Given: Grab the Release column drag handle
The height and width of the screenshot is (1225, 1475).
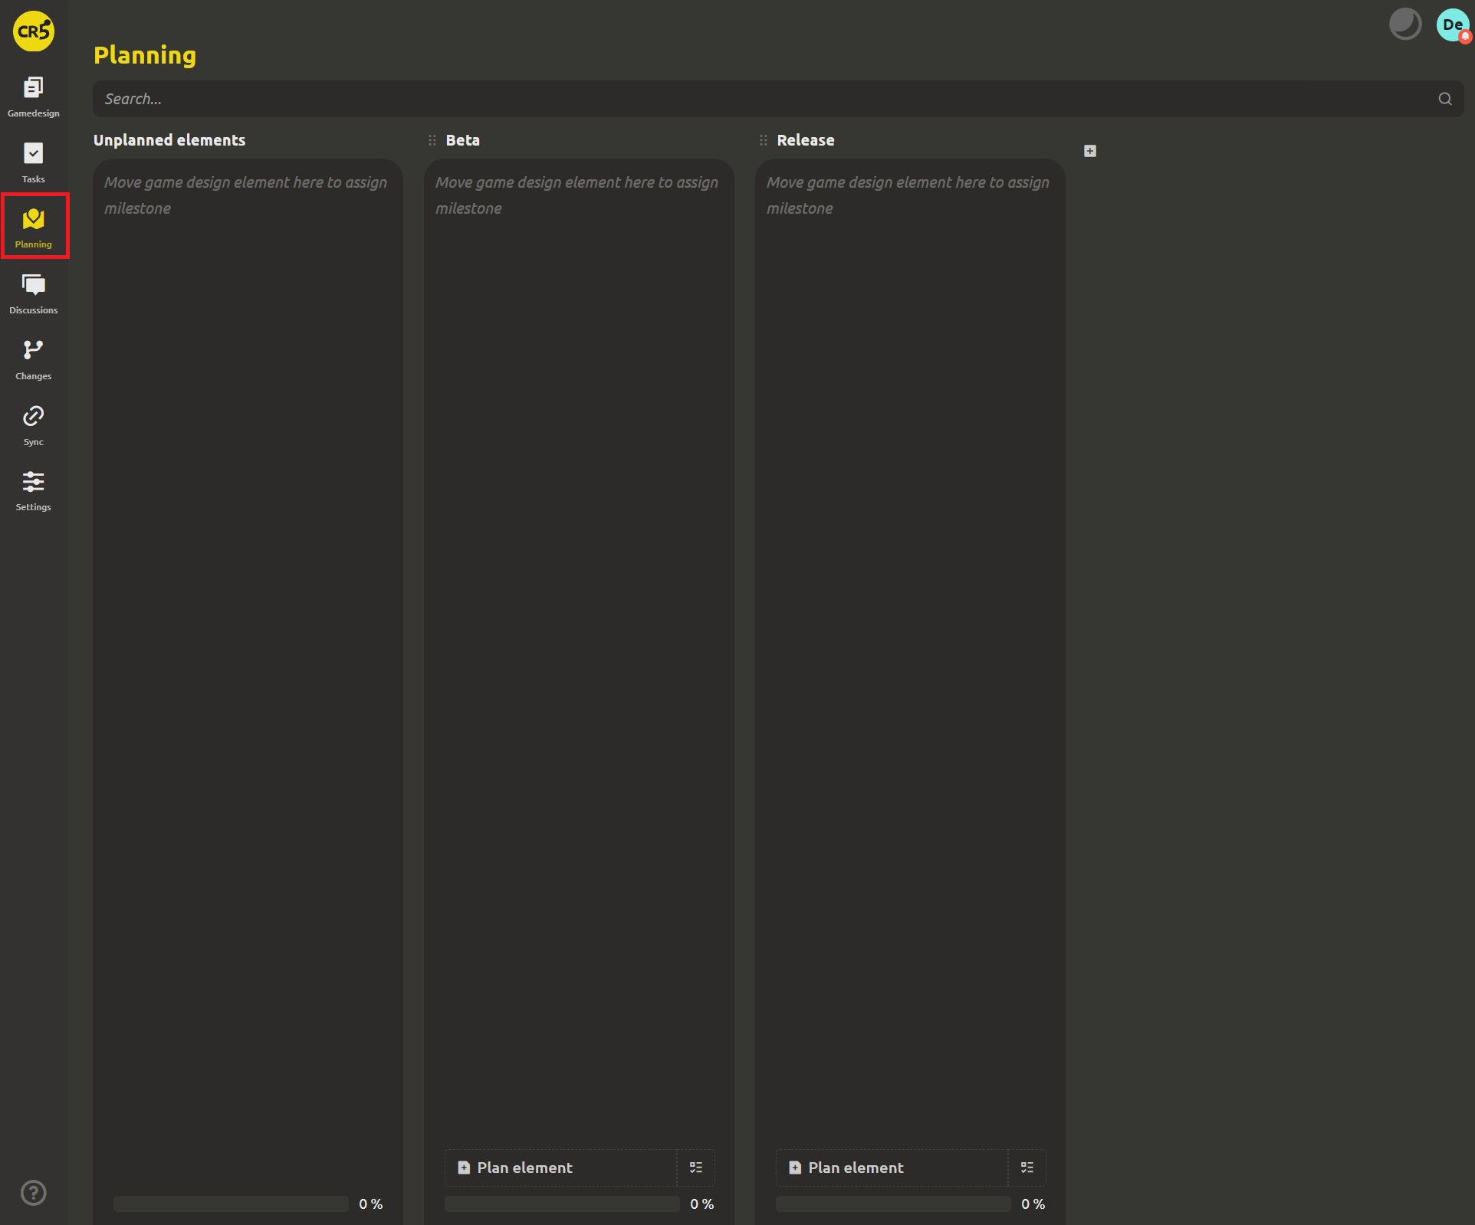Looking at the screenshot, I should (764, 140).
